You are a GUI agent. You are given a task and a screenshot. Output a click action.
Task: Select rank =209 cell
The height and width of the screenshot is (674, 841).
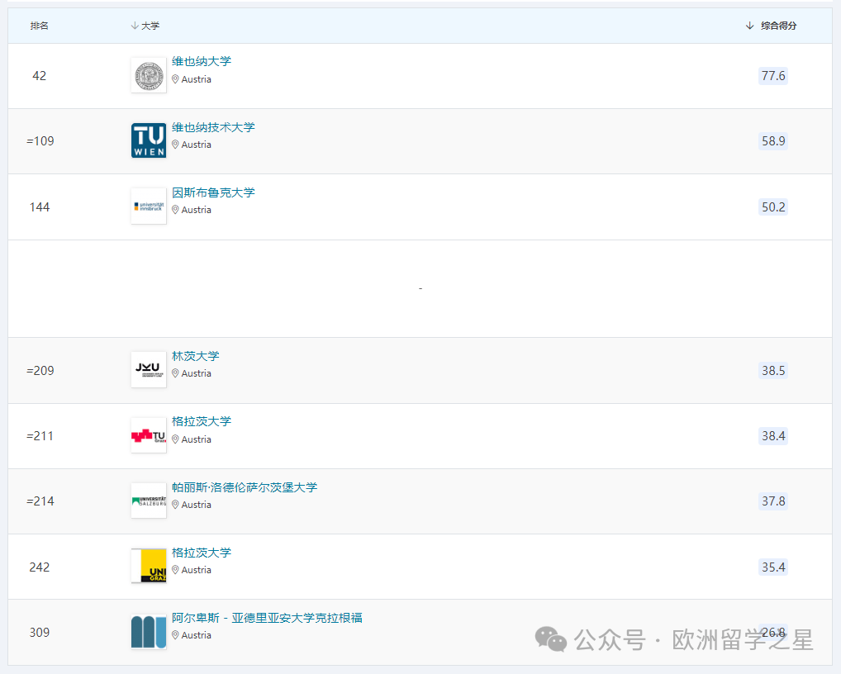tap(40, 371)
